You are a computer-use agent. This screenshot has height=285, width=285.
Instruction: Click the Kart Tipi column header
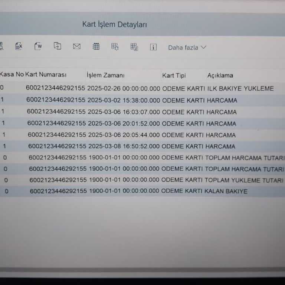(x=174, y=75)
